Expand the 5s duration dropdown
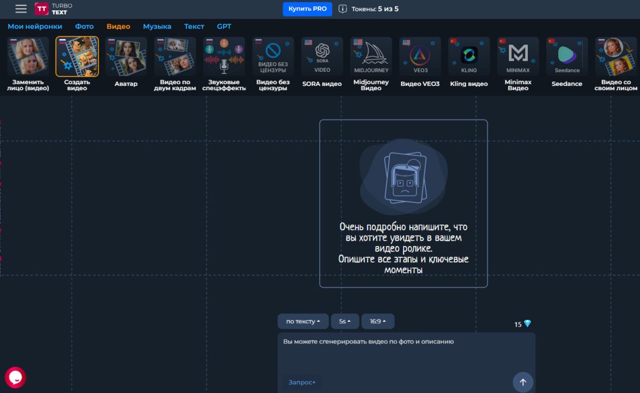640x393 pixels. 345,321
